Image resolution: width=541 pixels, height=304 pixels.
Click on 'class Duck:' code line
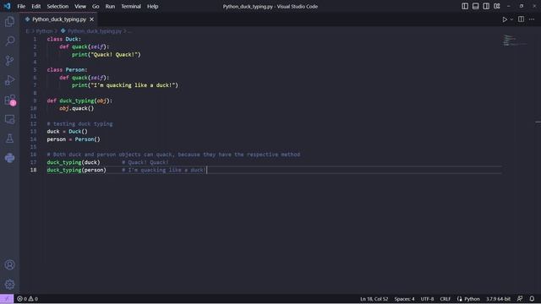click(x=64, y=39)
